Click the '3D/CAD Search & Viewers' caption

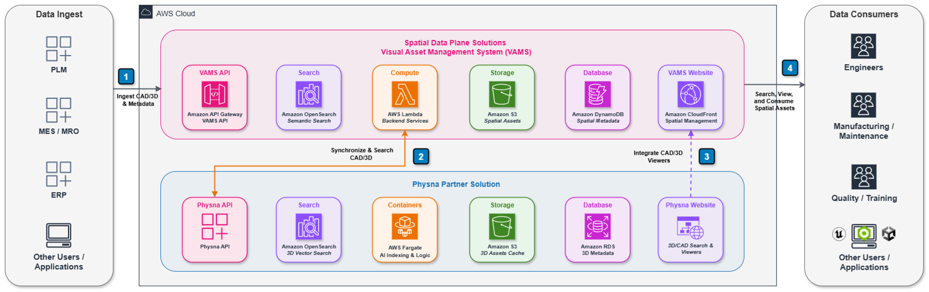(x=690, y=249)
